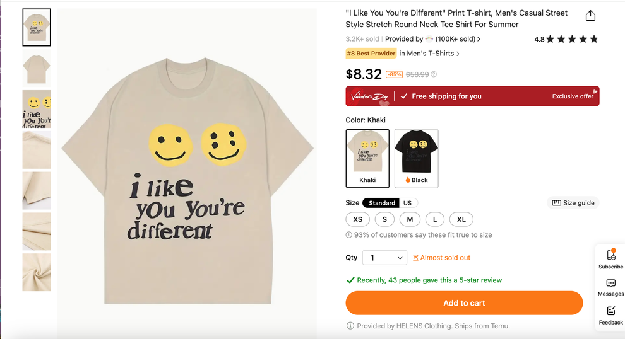Select the Black color swatch
This screenshot has width=625, height=339.
pos(417,158)
